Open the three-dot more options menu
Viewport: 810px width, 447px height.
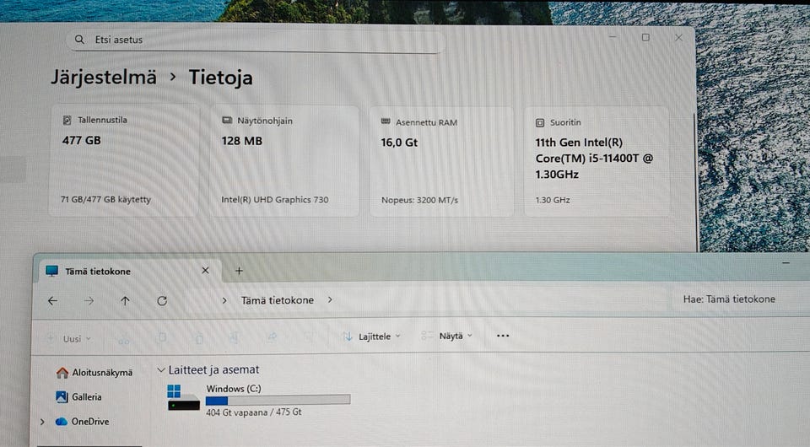tap(503, 336)
